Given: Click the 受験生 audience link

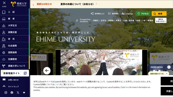Looking at the screenshot, I should 96,20.
